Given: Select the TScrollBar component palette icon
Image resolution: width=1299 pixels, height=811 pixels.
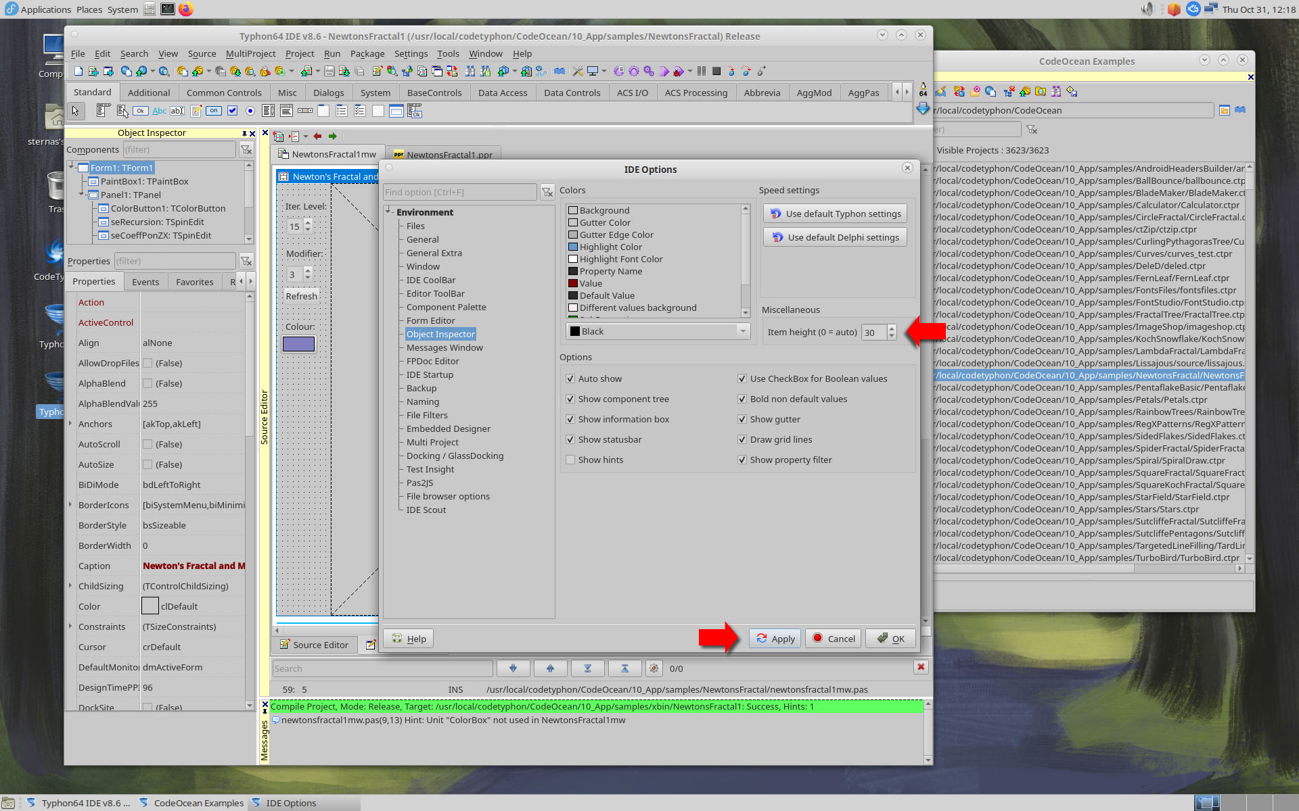Looking at the screenshot, I should [305, 111].
